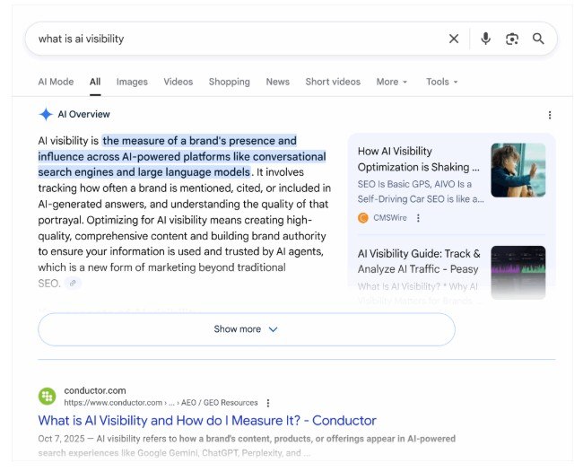
Task: Open the CMSWire AI Visibility Optimization article
Action: click(418, 159)
